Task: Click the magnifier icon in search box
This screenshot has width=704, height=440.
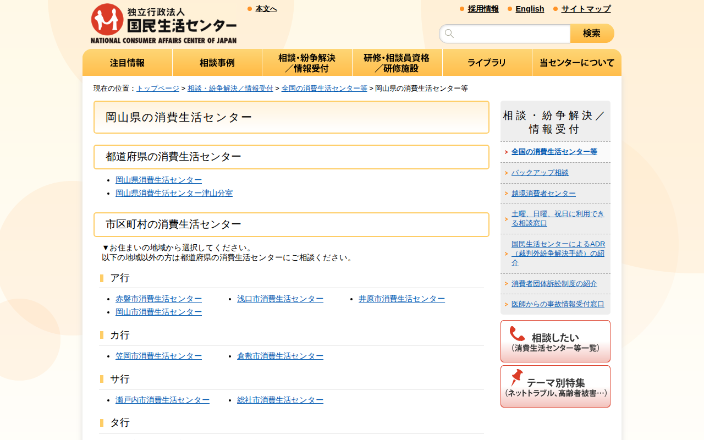Action: click(x=449, y=34)
